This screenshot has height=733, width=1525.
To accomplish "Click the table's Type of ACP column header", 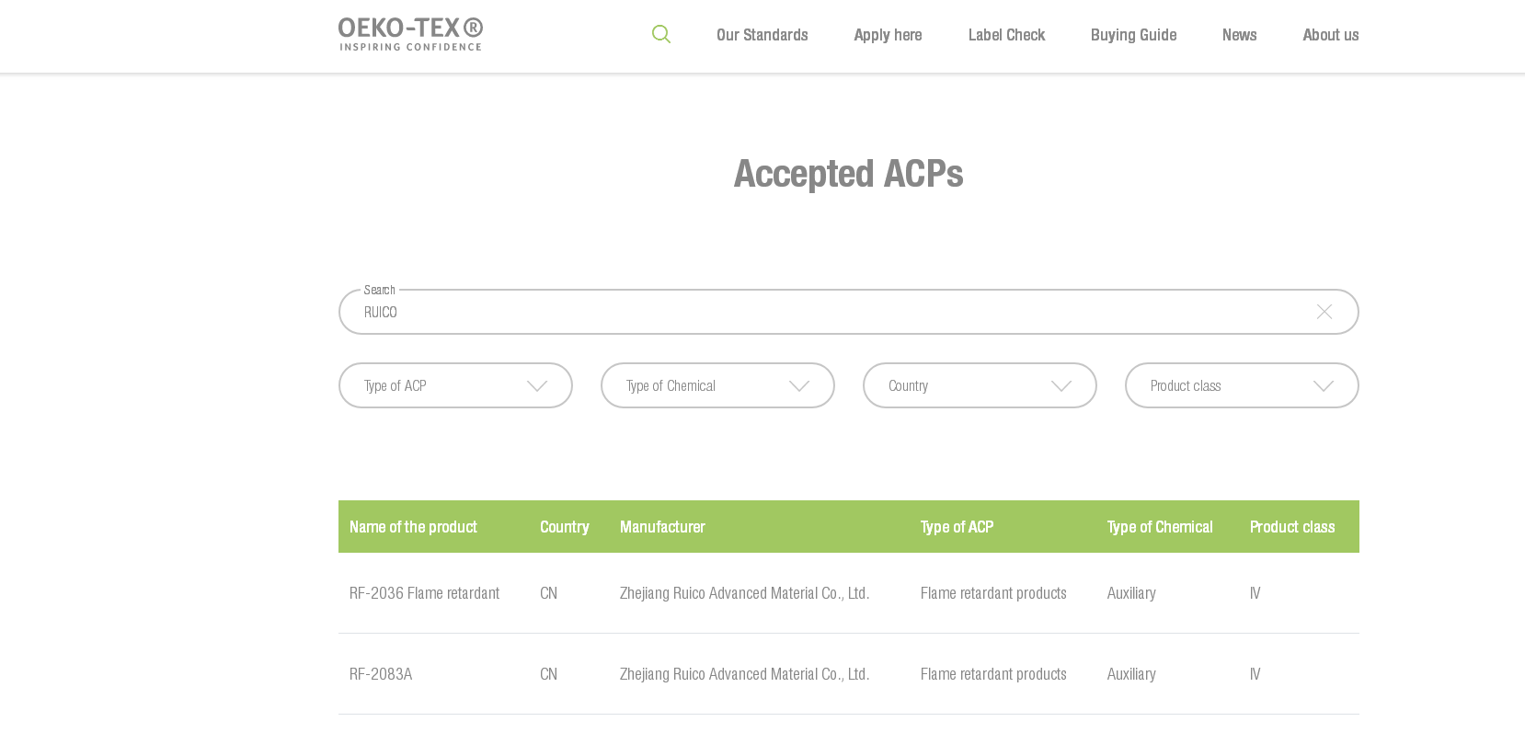I will click(x=957, y=527).
